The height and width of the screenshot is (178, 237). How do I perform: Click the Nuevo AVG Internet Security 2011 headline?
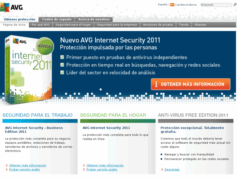110,40
